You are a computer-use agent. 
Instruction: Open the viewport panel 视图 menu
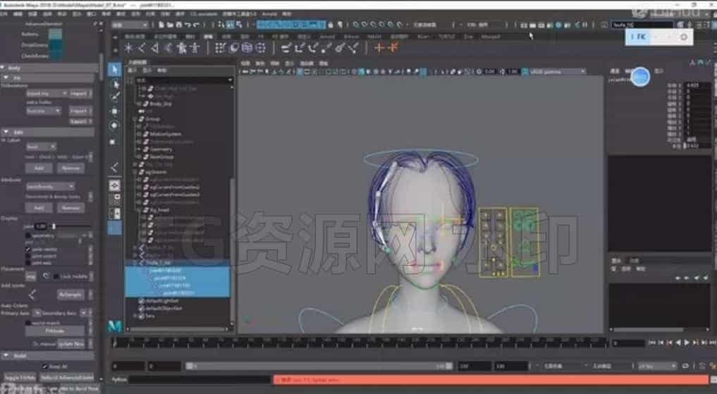pyautogui.click(x=245, y=63)
